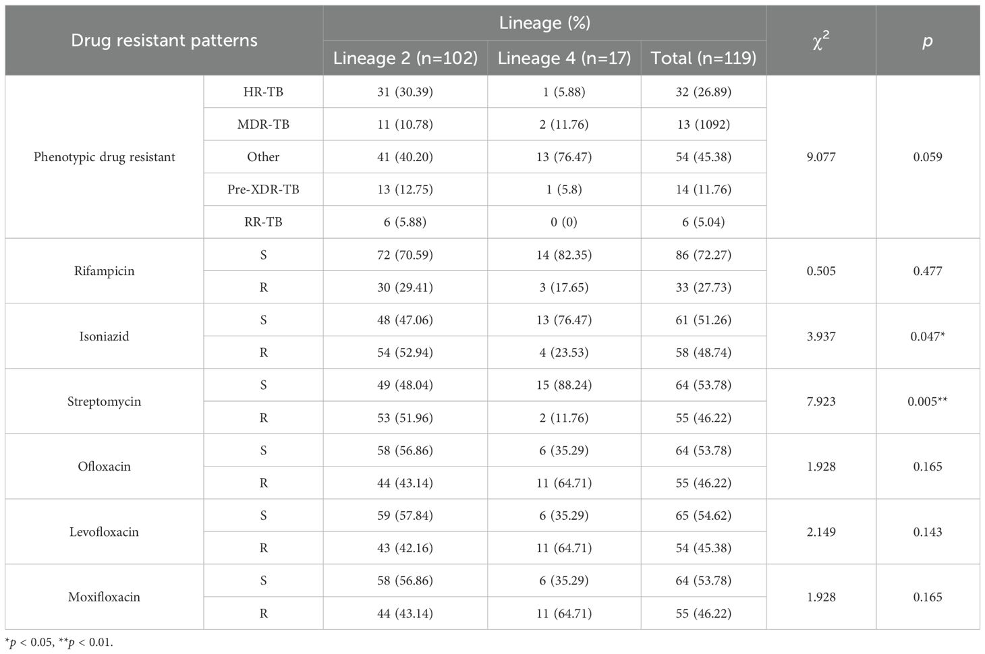This screenshot has width=985, height=654.
Task: Click the HR-TB row label
Action: pos(263,92)
